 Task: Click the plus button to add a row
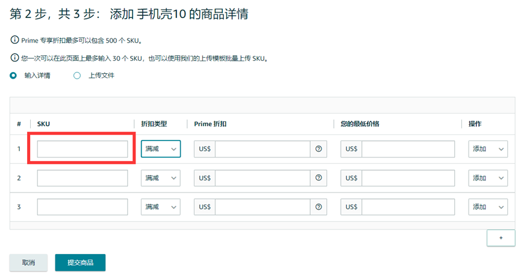click(x=501, y=238)
